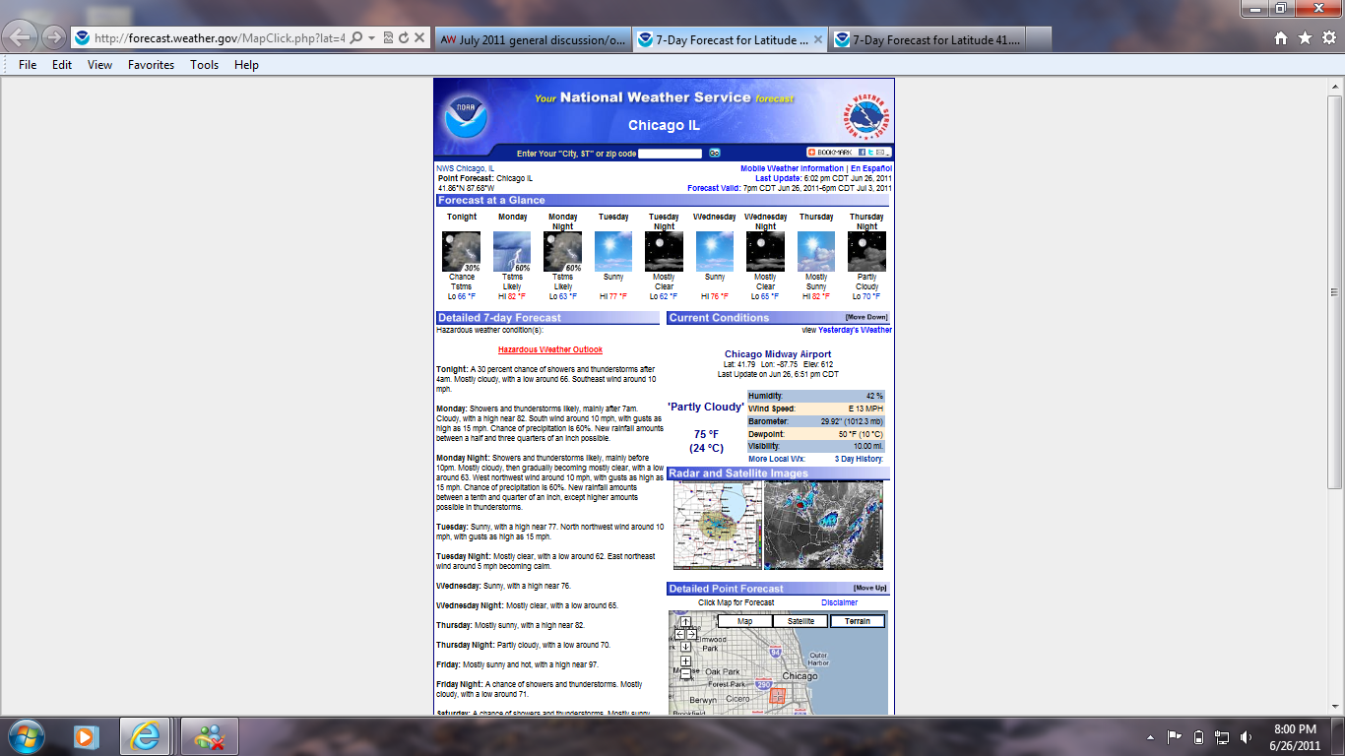The height and width of the screenshot is (756, 1345).
Task: Open the Edit menu
Action: coord(62,65)
